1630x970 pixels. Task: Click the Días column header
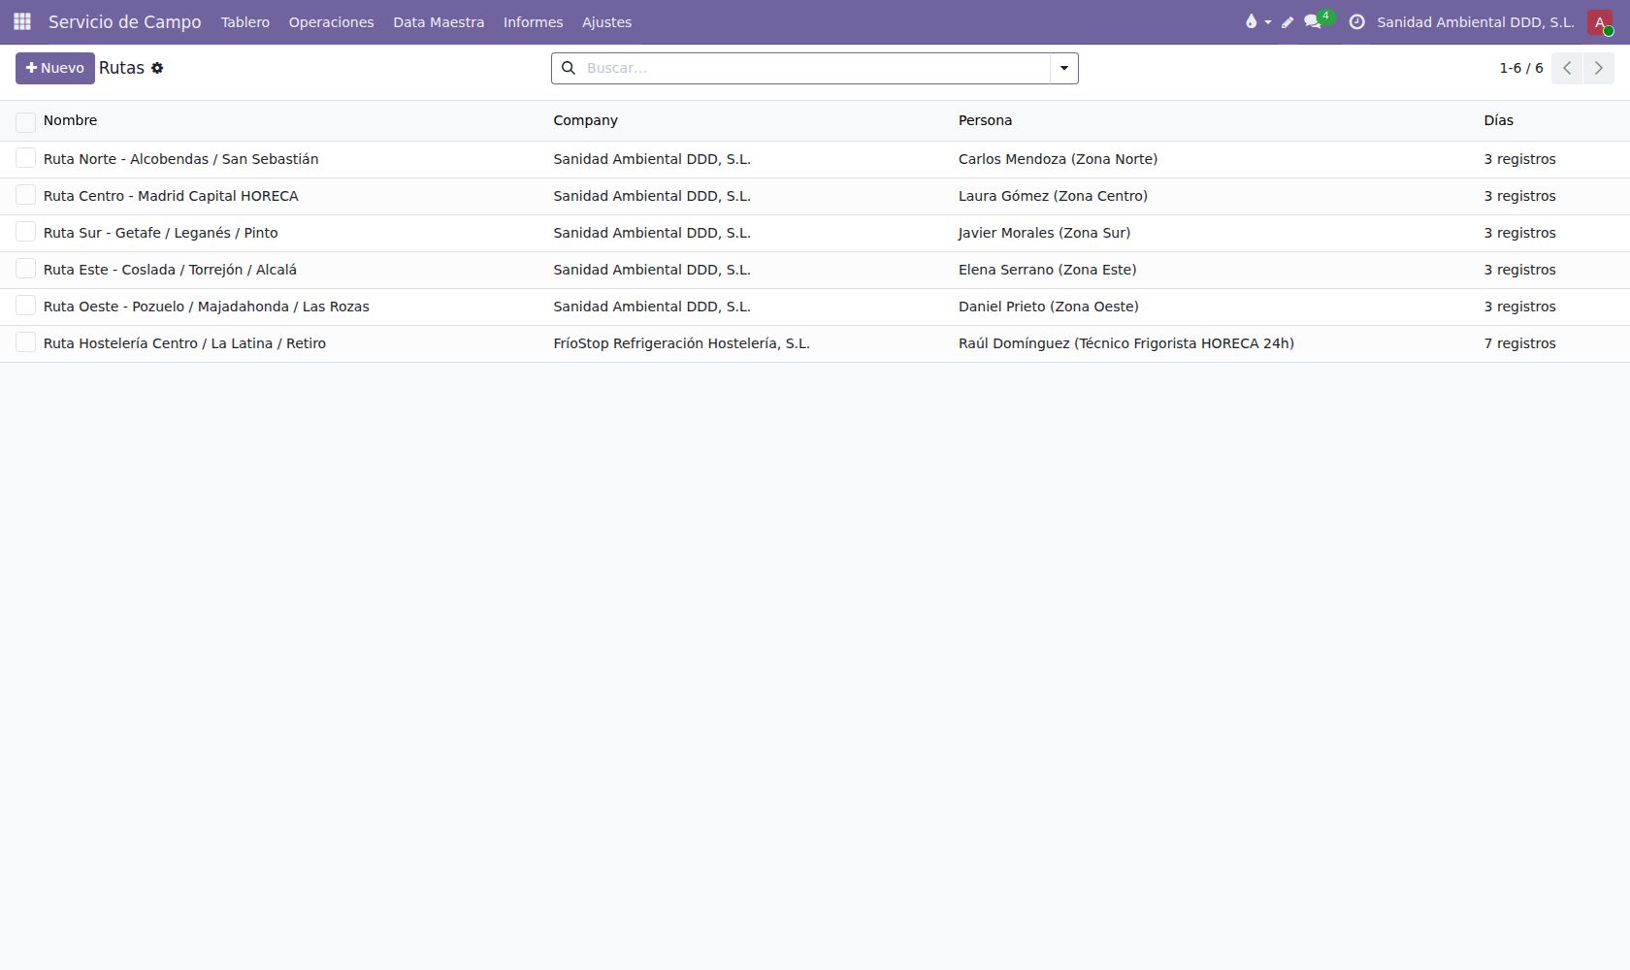pos(1498,120)
